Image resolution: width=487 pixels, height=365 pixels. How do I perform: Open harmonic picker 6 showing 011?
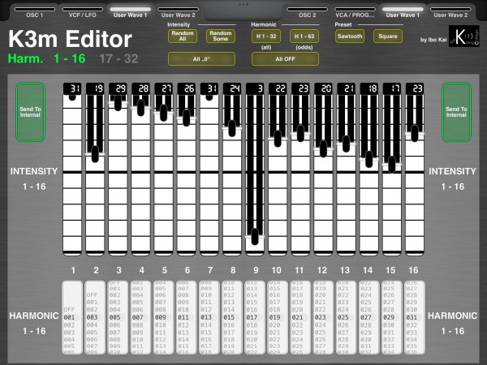(x=187, y=317)
